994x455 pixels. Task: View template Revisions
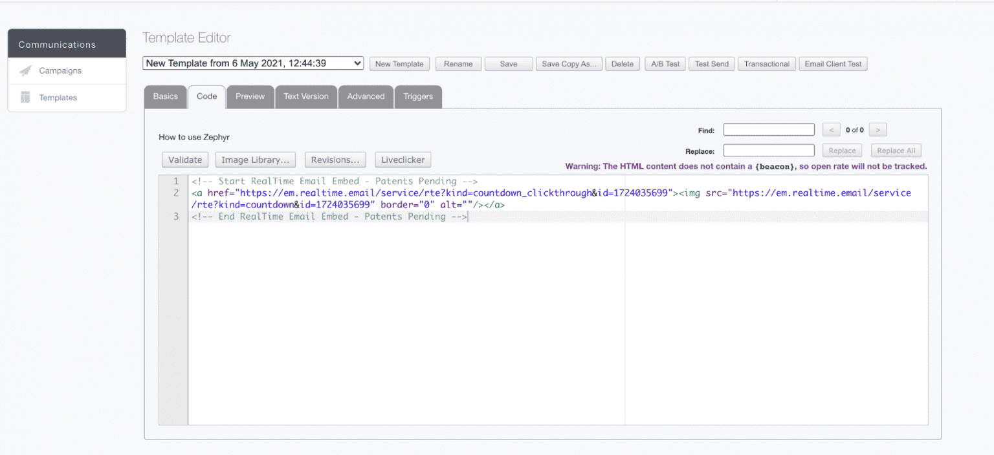coord(335,160)
